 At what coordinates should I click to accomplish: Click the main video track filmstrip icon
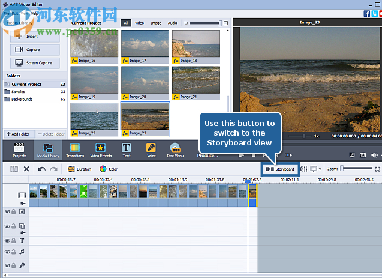[x=22, y=195]
